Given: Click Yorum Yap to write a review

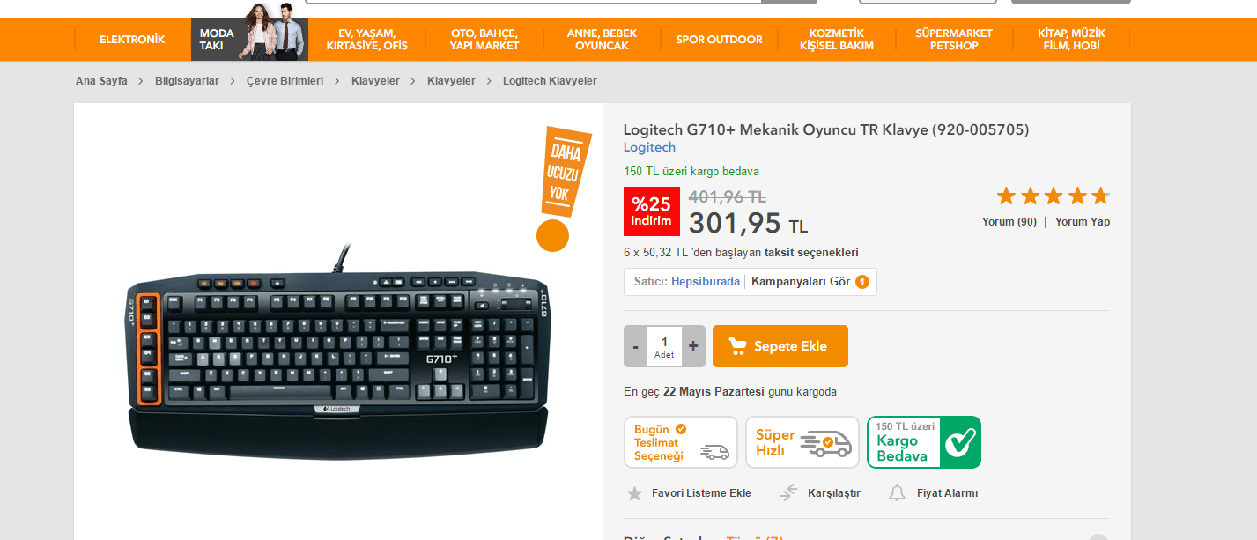Looking at the screenshot, I should (1083, 222).
